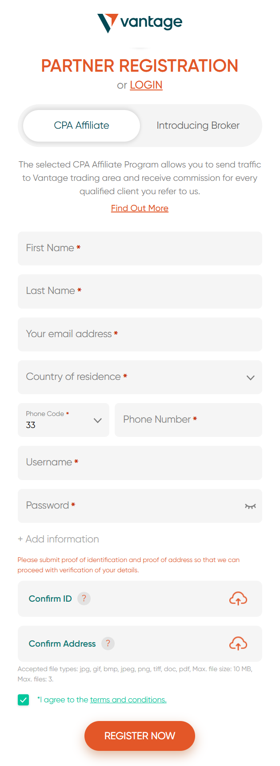
Task: Click the Vantage logo
Action: coord(140,23)
